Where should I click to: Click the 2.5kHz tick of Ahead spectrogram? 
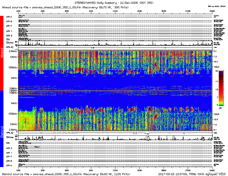pyautogui.click(x=13, y=51)
